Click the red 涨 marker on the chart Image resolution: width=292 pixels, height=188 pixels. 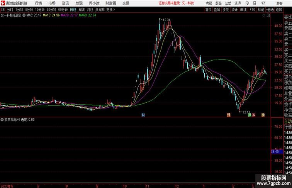(253, 115)
